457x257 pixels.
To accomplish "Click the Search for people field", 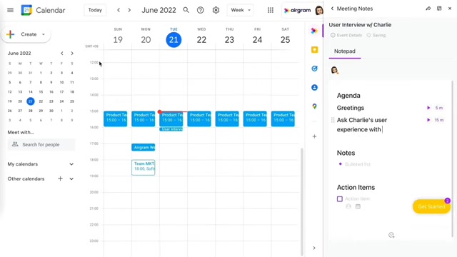I will coord(41,144).
